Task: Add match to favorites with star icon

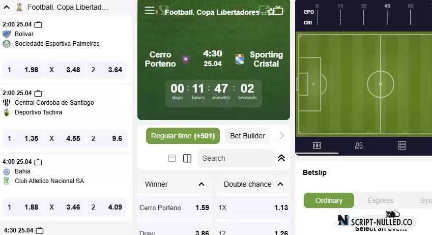Action: (271, 12)
